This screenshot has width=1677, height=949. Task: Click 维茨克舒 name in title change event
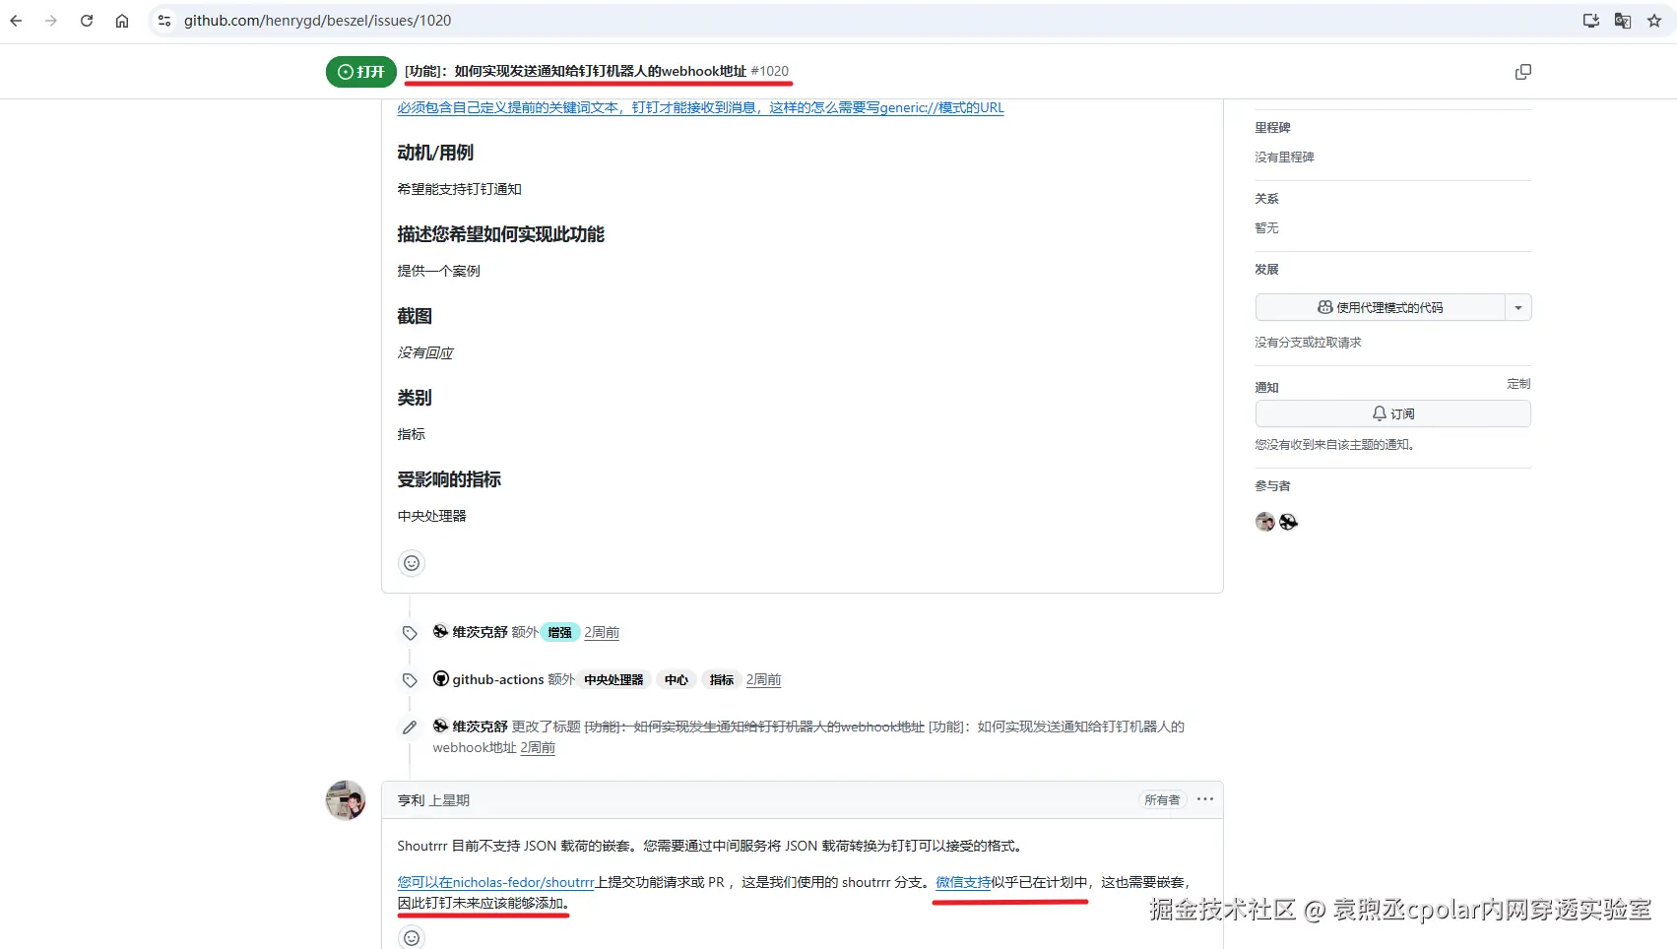tap(480, 727)
